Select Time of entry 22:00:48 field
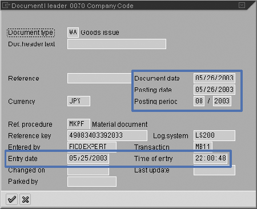 211,158
